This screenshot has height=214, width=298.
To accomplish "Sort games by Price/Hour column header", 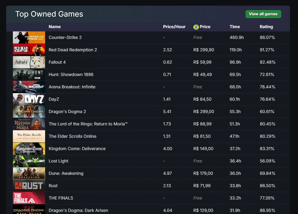I will click(x=174, y=27).
